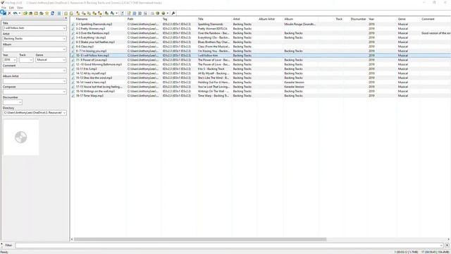Click the Actions icon

pyautogui.click(x=106, y=13)
